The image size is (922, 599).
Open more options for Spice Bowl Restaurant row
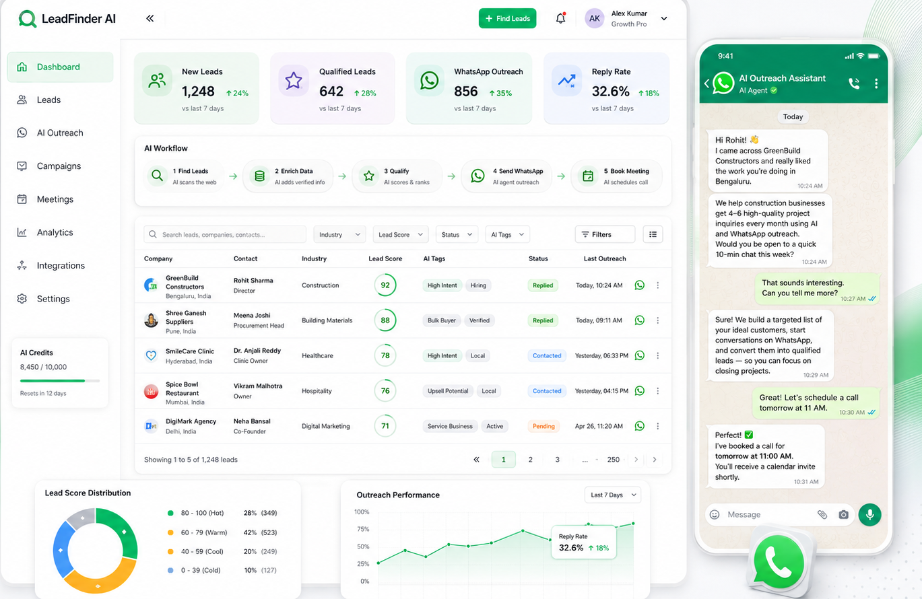tap(658, 390)
